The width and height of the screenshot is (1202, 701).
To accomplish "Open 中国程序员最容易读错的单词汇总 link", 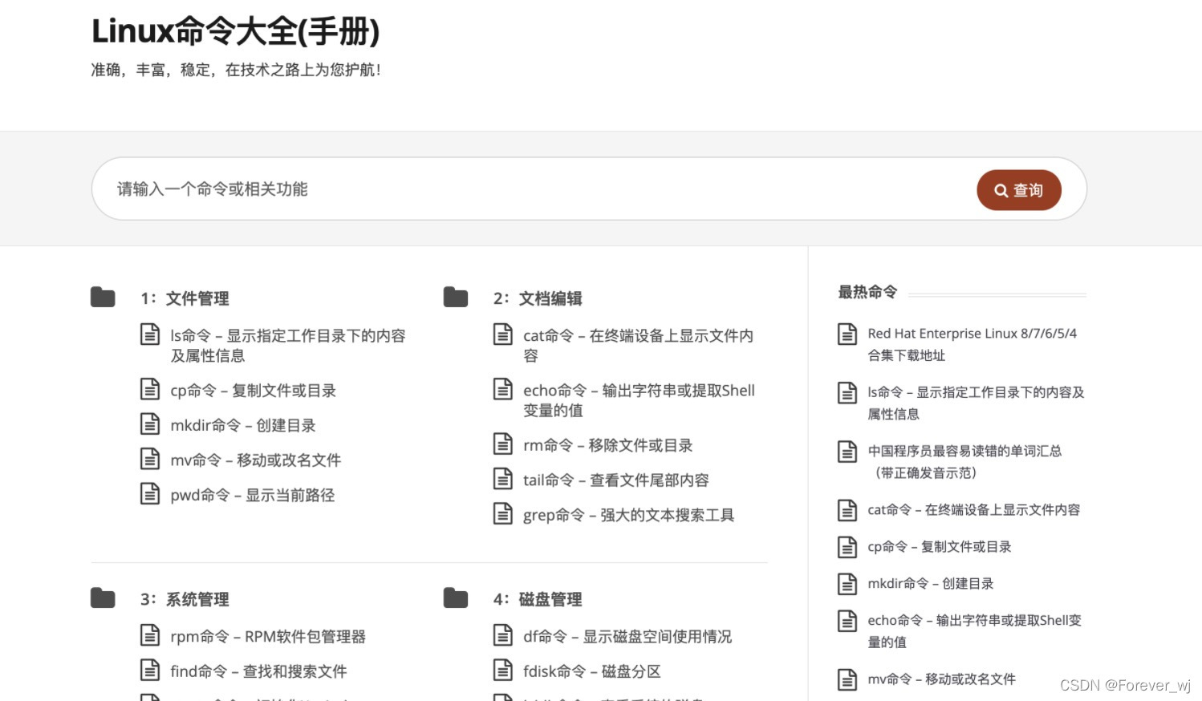I will coord(964,462).
